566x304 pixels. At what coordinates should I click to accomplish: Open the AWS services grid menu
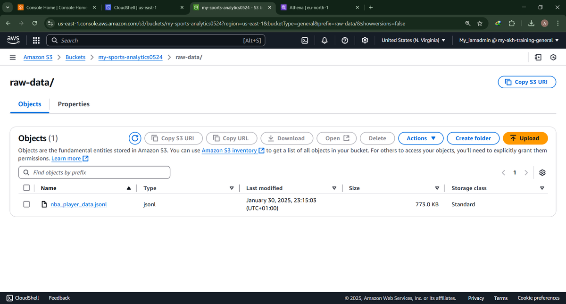(x=36, y=41)
